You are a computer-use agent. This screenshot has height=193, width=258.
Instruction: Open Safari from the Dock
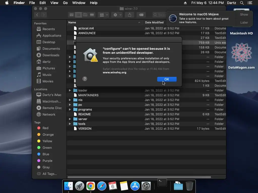[102, 186]
